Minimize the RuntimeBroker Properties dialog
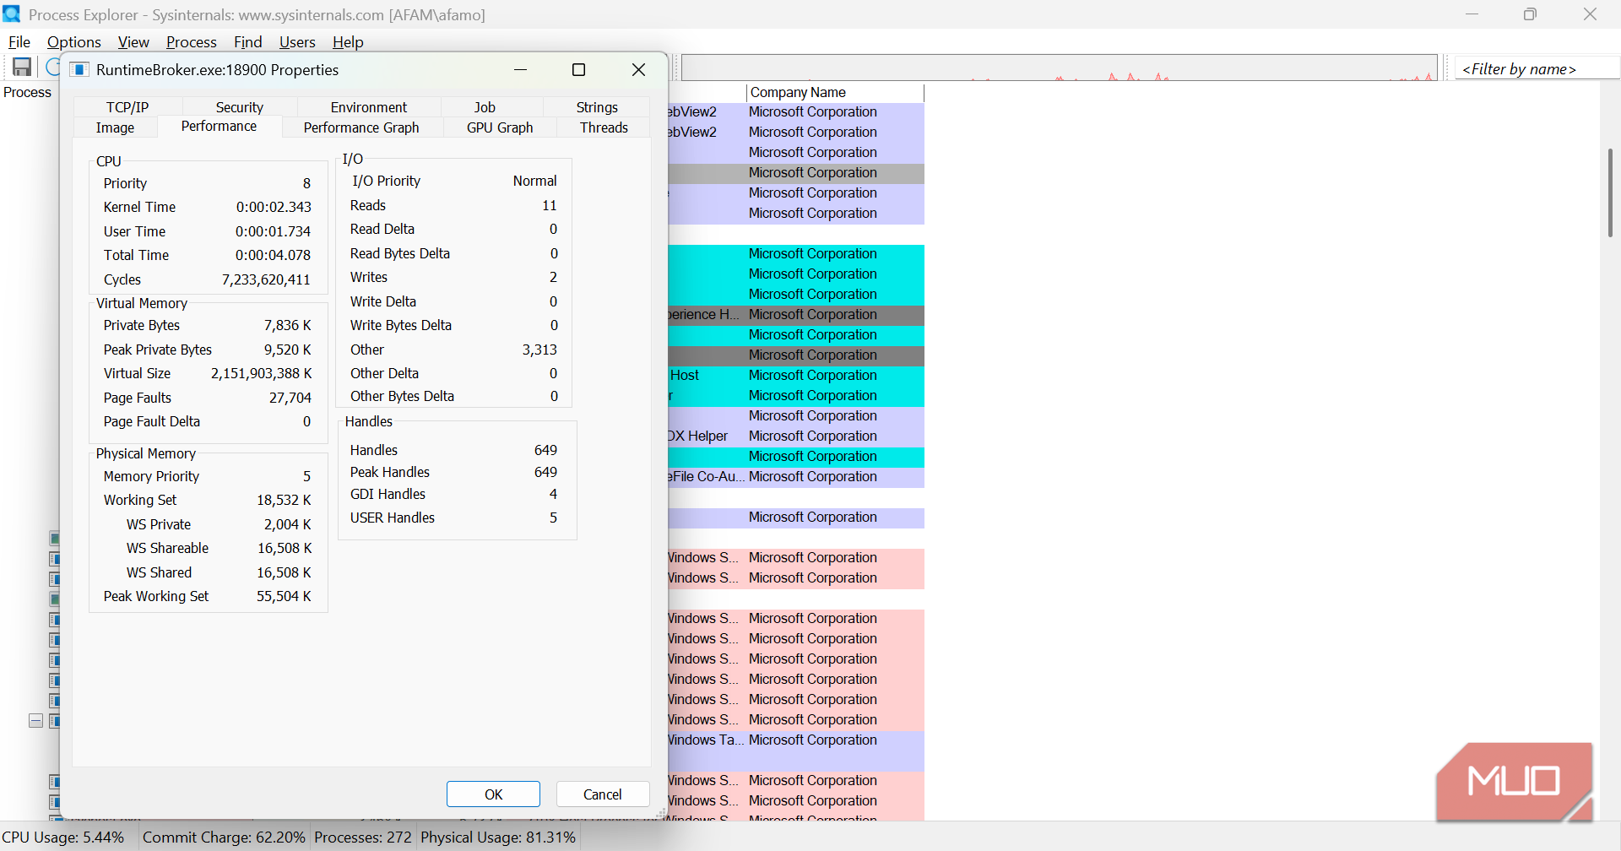 pyautogui.click(x=521, y=70)
